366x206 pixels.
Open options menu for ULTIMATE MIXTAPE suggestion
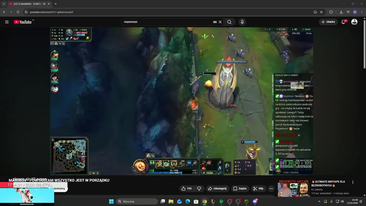coord(353,182)
